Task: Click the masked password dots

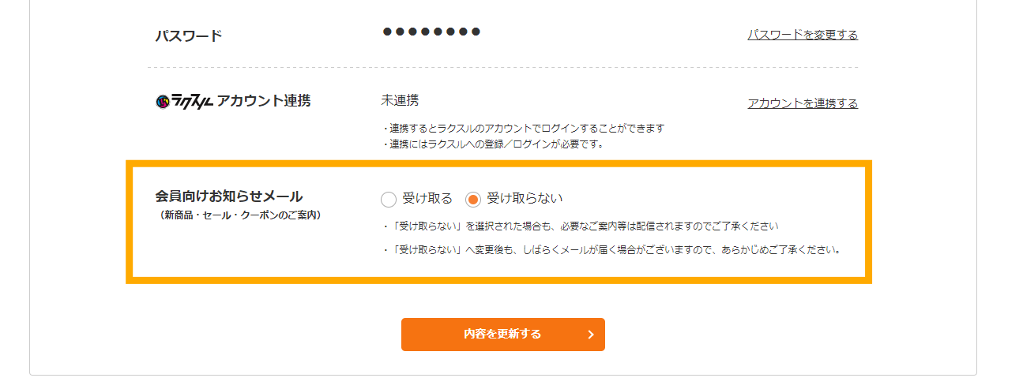Action: pyautogui.click(x=431, y=32)
